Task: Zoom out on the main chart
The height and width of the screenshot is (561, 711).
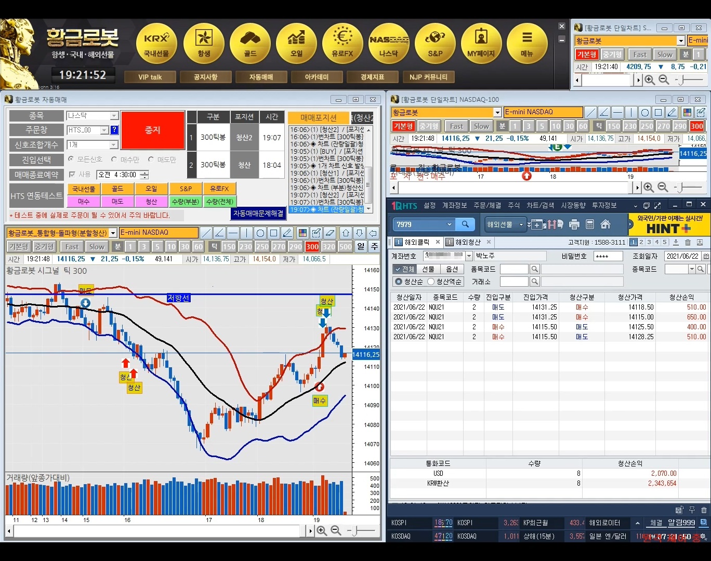Action: [x=336, y=530]
